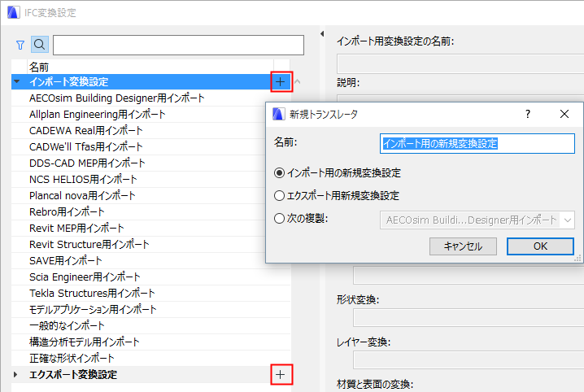Click the filter funnel icon

coord(20,45)
